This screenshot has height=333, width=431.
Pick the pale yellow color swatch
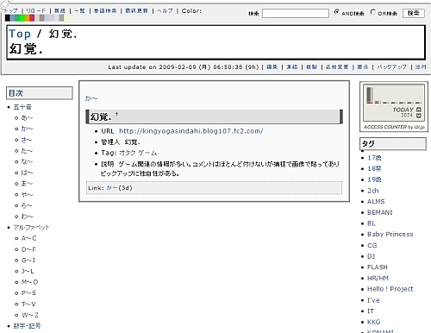pyautogui.click(x=66, y=18)
